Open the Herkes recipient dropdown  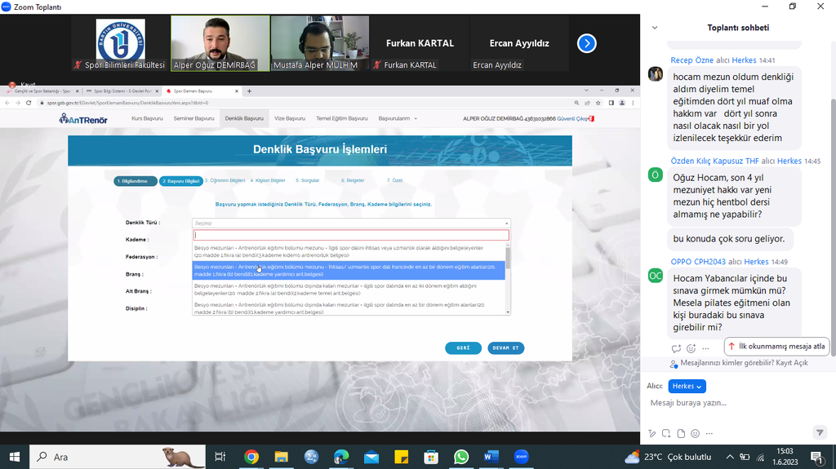(x=686, y=386)
